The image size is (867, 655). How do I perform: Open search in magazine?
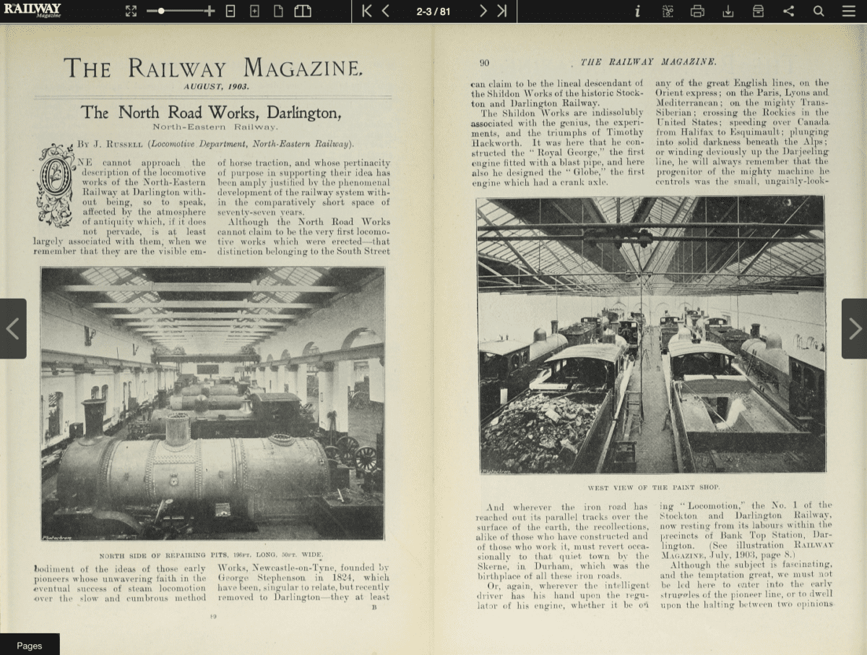819,11
